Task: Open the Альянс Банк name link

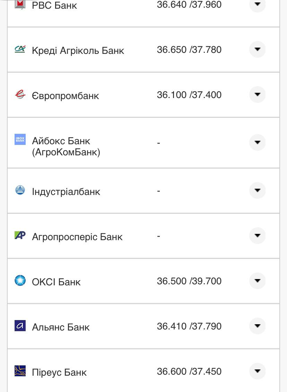Action: pos(61,327)
